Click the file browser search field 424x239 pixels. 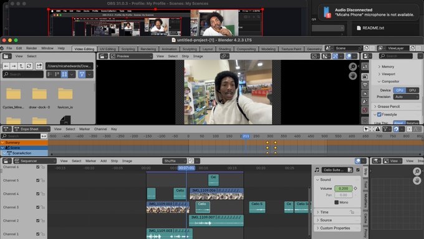tap(23, 74)
